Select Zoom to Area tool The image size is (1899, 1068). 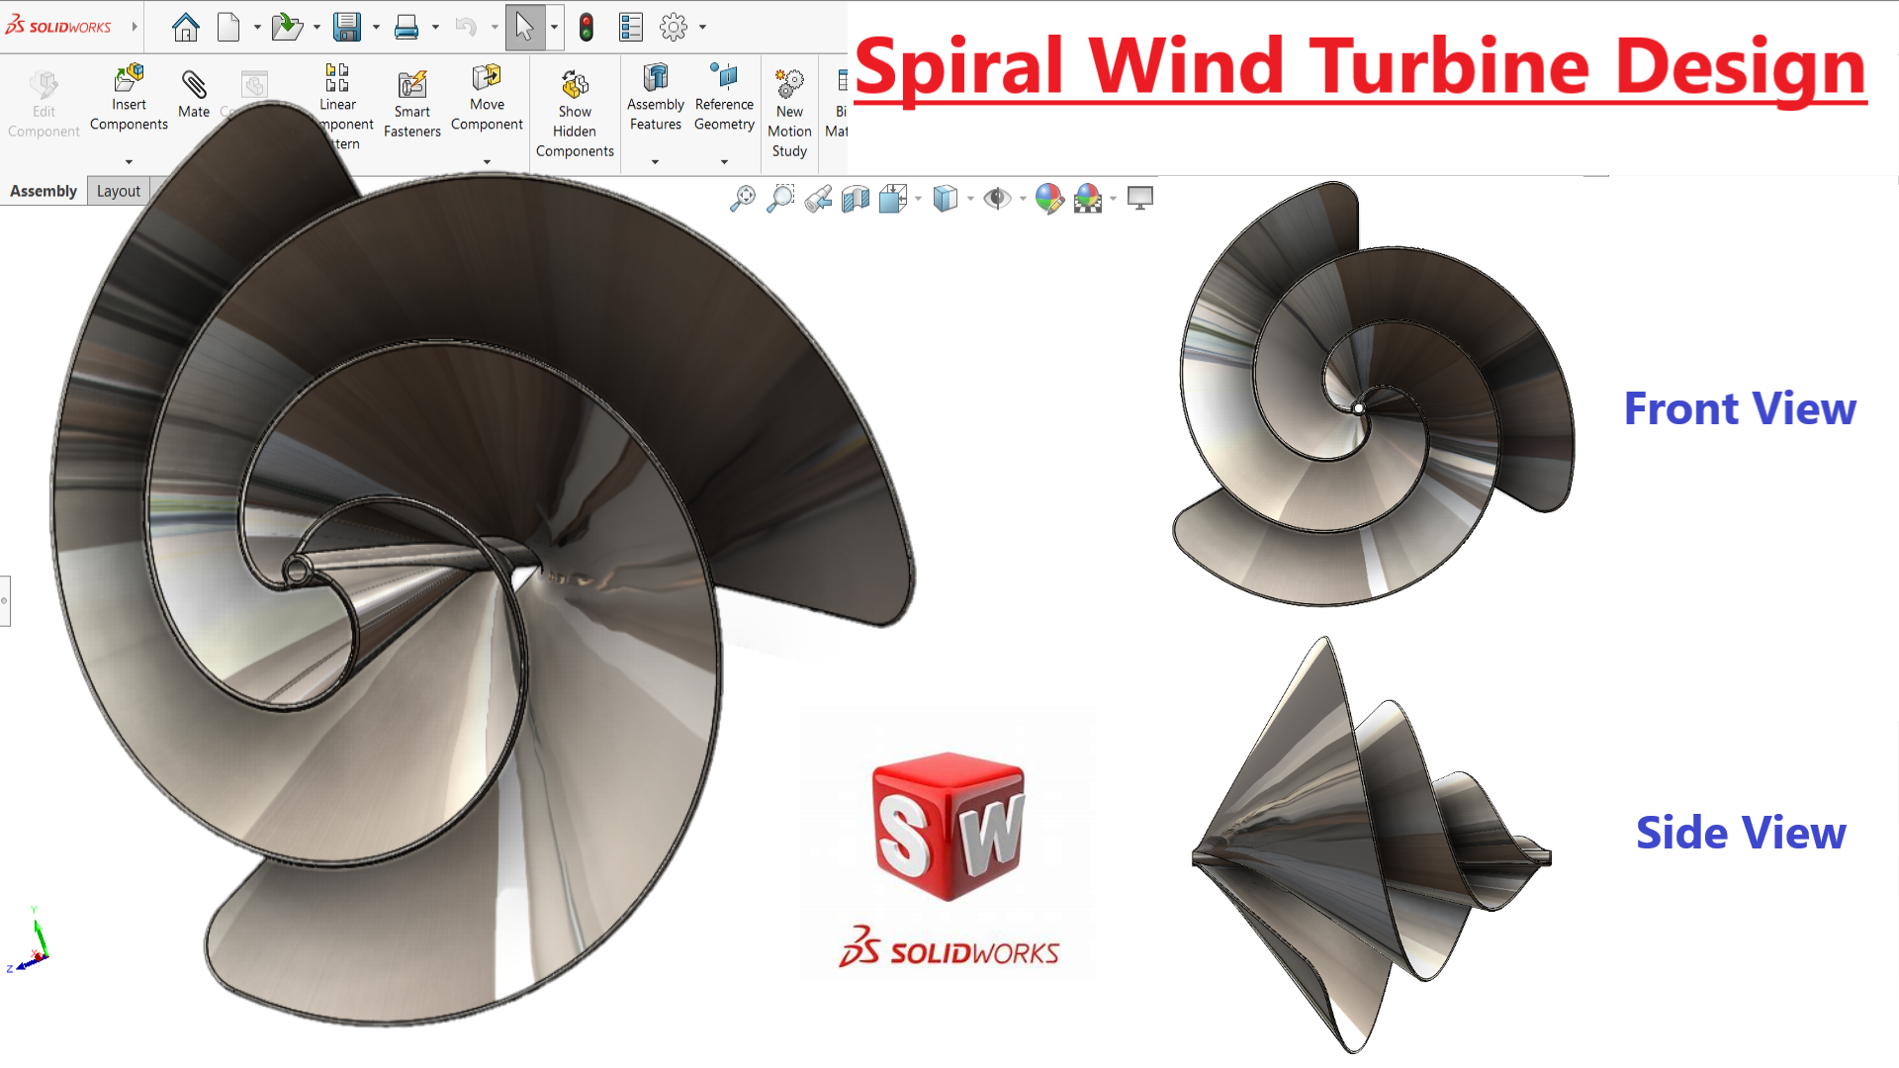pyautogui.click(x=780, y=199)
